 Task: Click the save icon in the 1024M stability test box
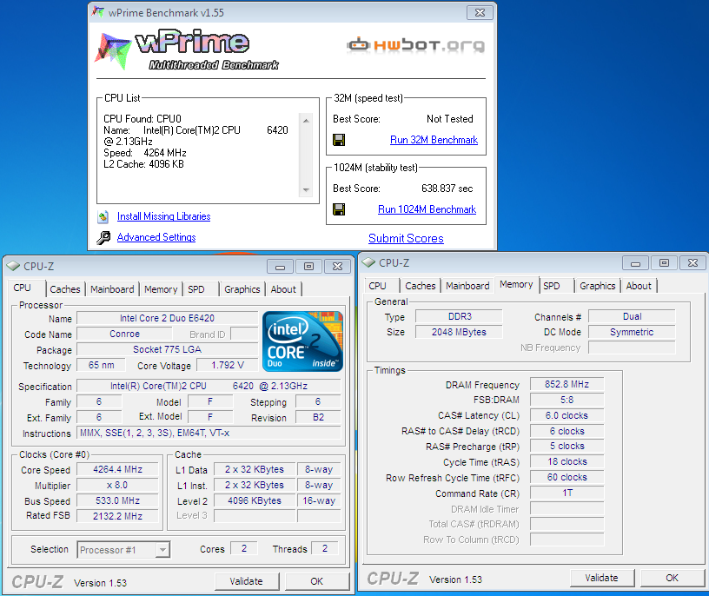339,209
